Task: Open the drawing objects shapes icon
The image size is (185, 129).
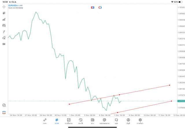Action: pos(4,38)
